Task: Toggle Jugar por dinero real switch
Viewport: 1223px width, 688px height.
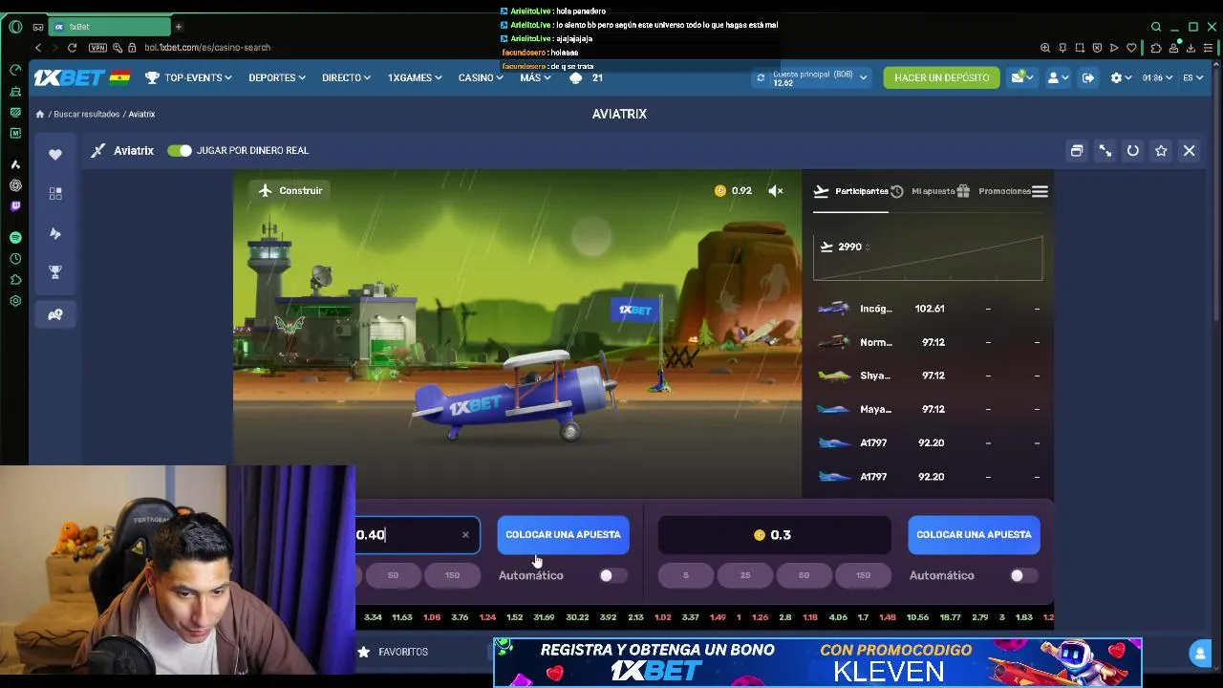Action: point(180,151)
